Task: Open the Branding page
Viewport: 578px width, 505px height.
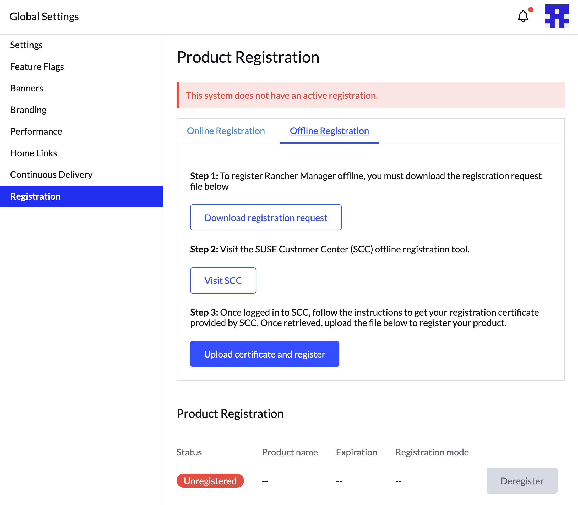Action: coord(28,110)
